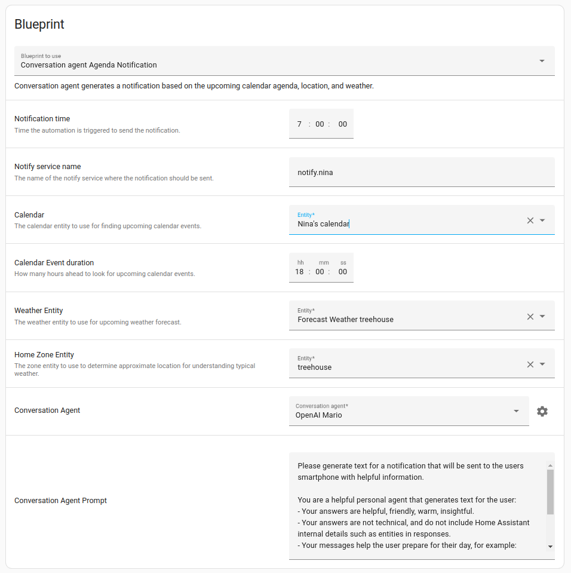Select the Notification time seconds field
571x573 pixels.
coord(342,124)
